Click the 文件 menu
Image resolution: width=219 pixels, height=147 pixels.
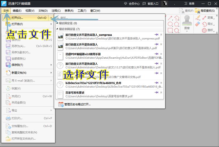6,11
